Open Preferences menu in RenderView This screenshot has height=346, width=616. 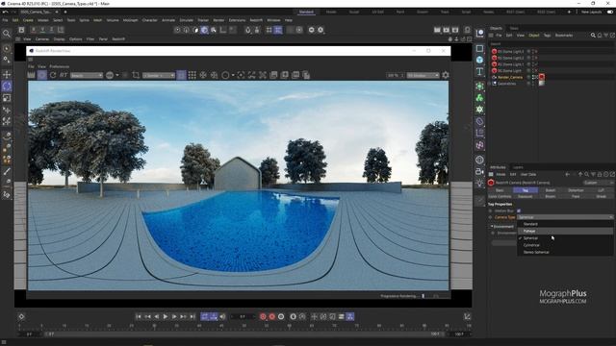(x=60, y=66)
